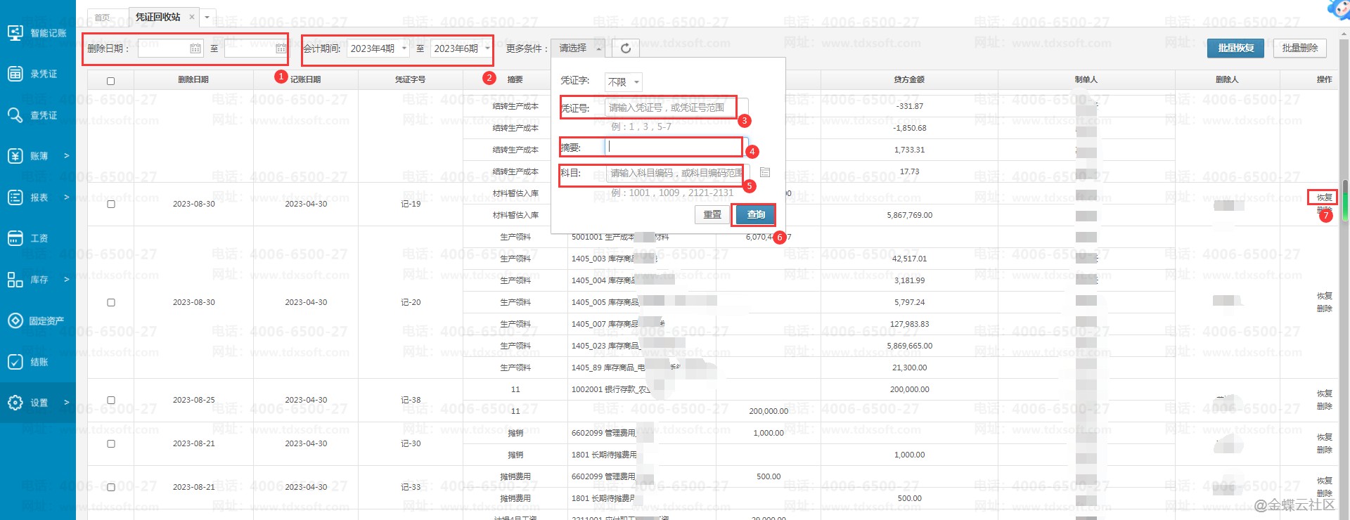The image size is (1350, 520).
Task: Click the 结账 sidebar icon
Action: [15, 362]
